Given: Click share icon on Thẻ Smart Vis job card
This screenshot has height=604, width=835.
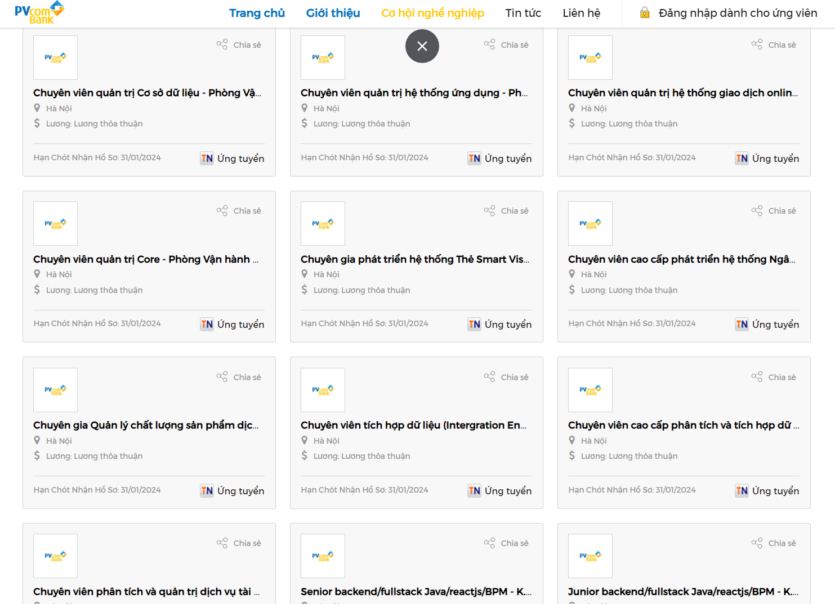Looking at the screenshot, I should [490, 210].
